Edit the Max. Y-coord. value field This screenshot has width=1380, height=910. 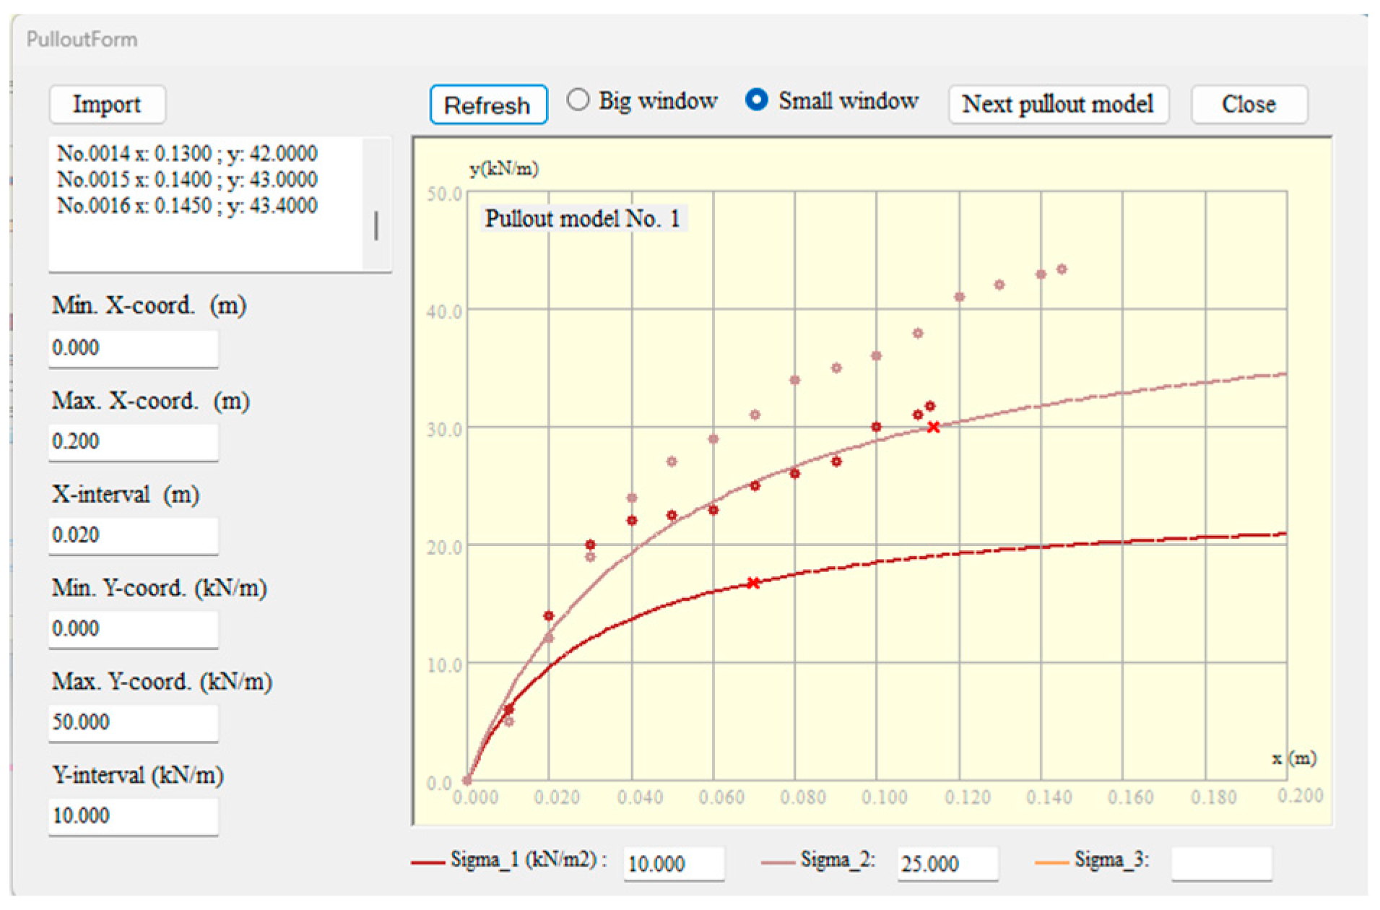click(133, 722)
